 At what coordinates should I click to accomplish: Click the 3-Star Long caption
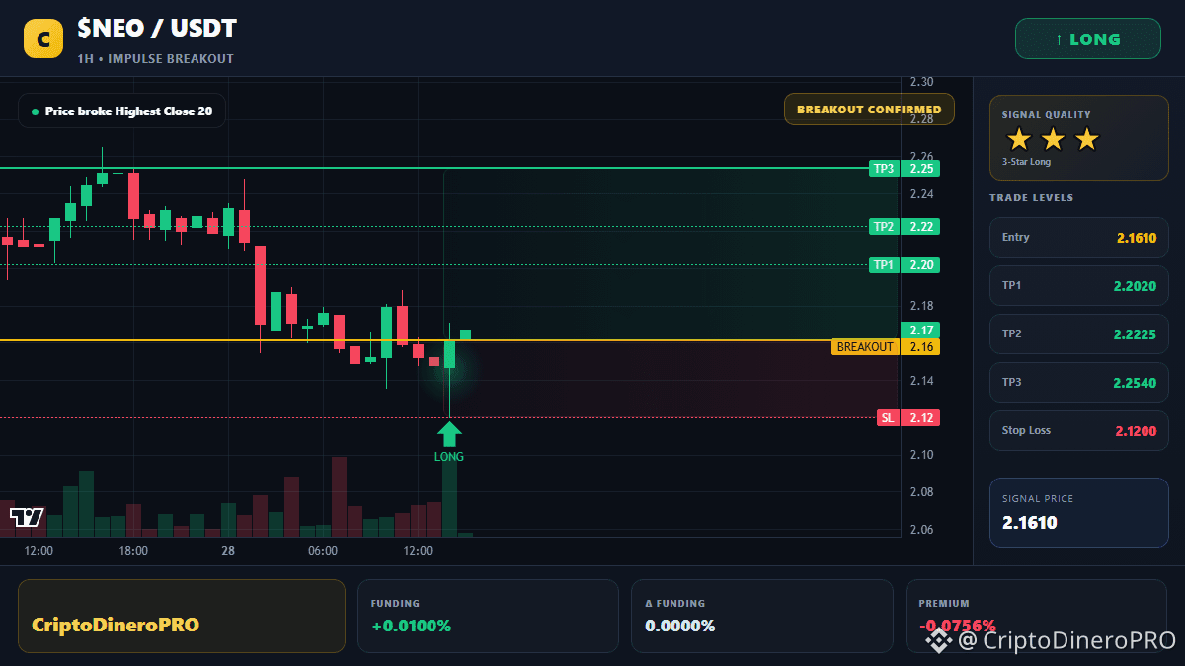[x=1026, y=162]
